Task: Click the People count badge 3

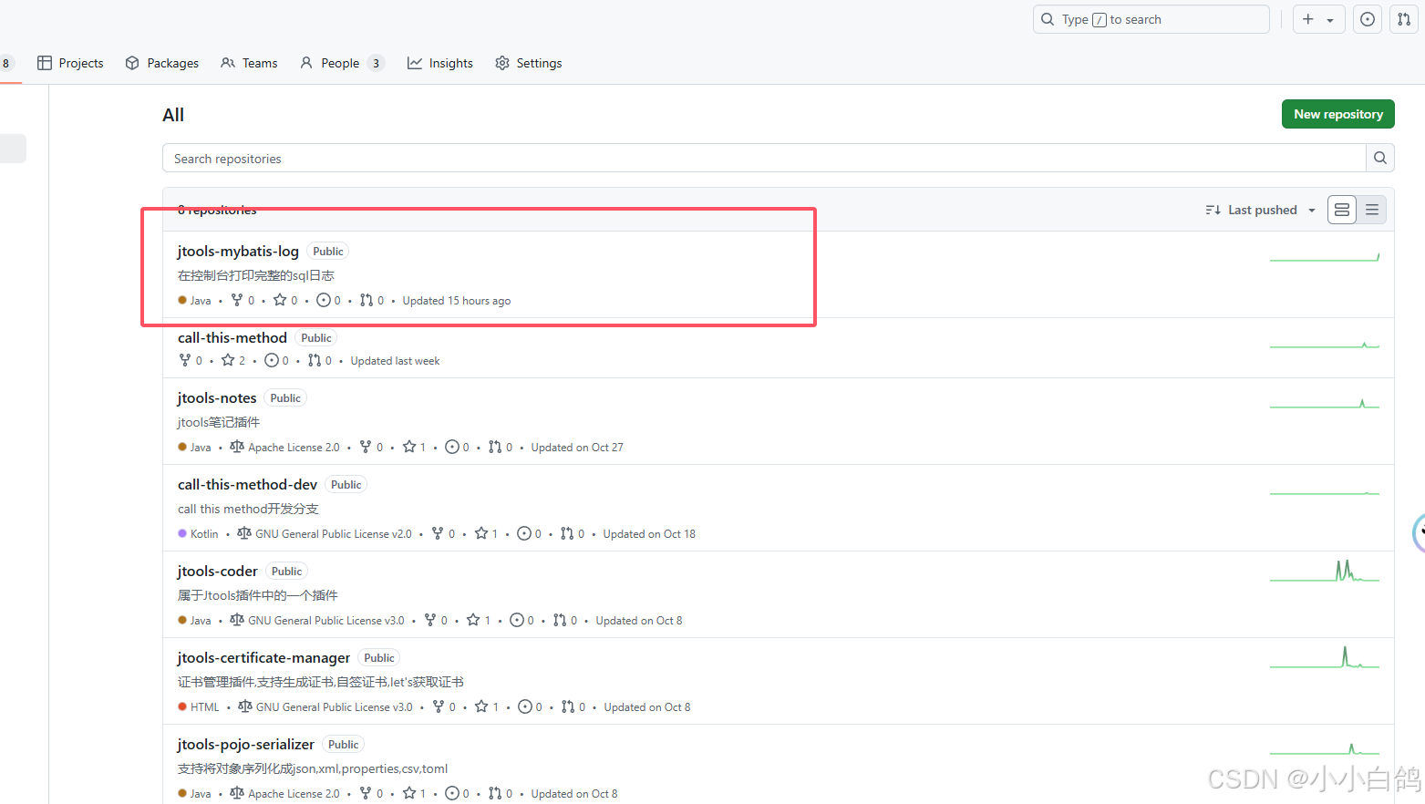Action: [376, 63]
